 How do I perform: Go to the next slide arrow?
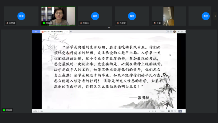[155, 111]
